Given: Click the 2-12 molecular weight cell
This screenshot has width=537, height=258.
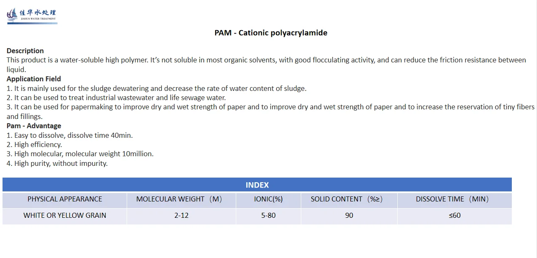Looking at the screenshot, I should click(x=181, y=215).
